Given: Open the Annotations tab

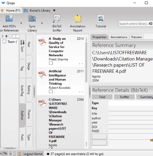Looking at the screenshot, I should tap(119, 37).
